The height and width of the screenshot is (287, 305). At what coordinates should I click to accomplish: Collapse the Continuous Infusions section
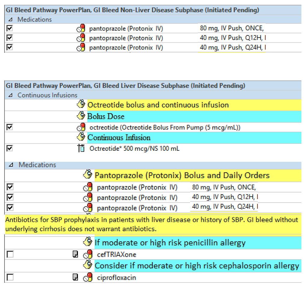coord(11,95)
